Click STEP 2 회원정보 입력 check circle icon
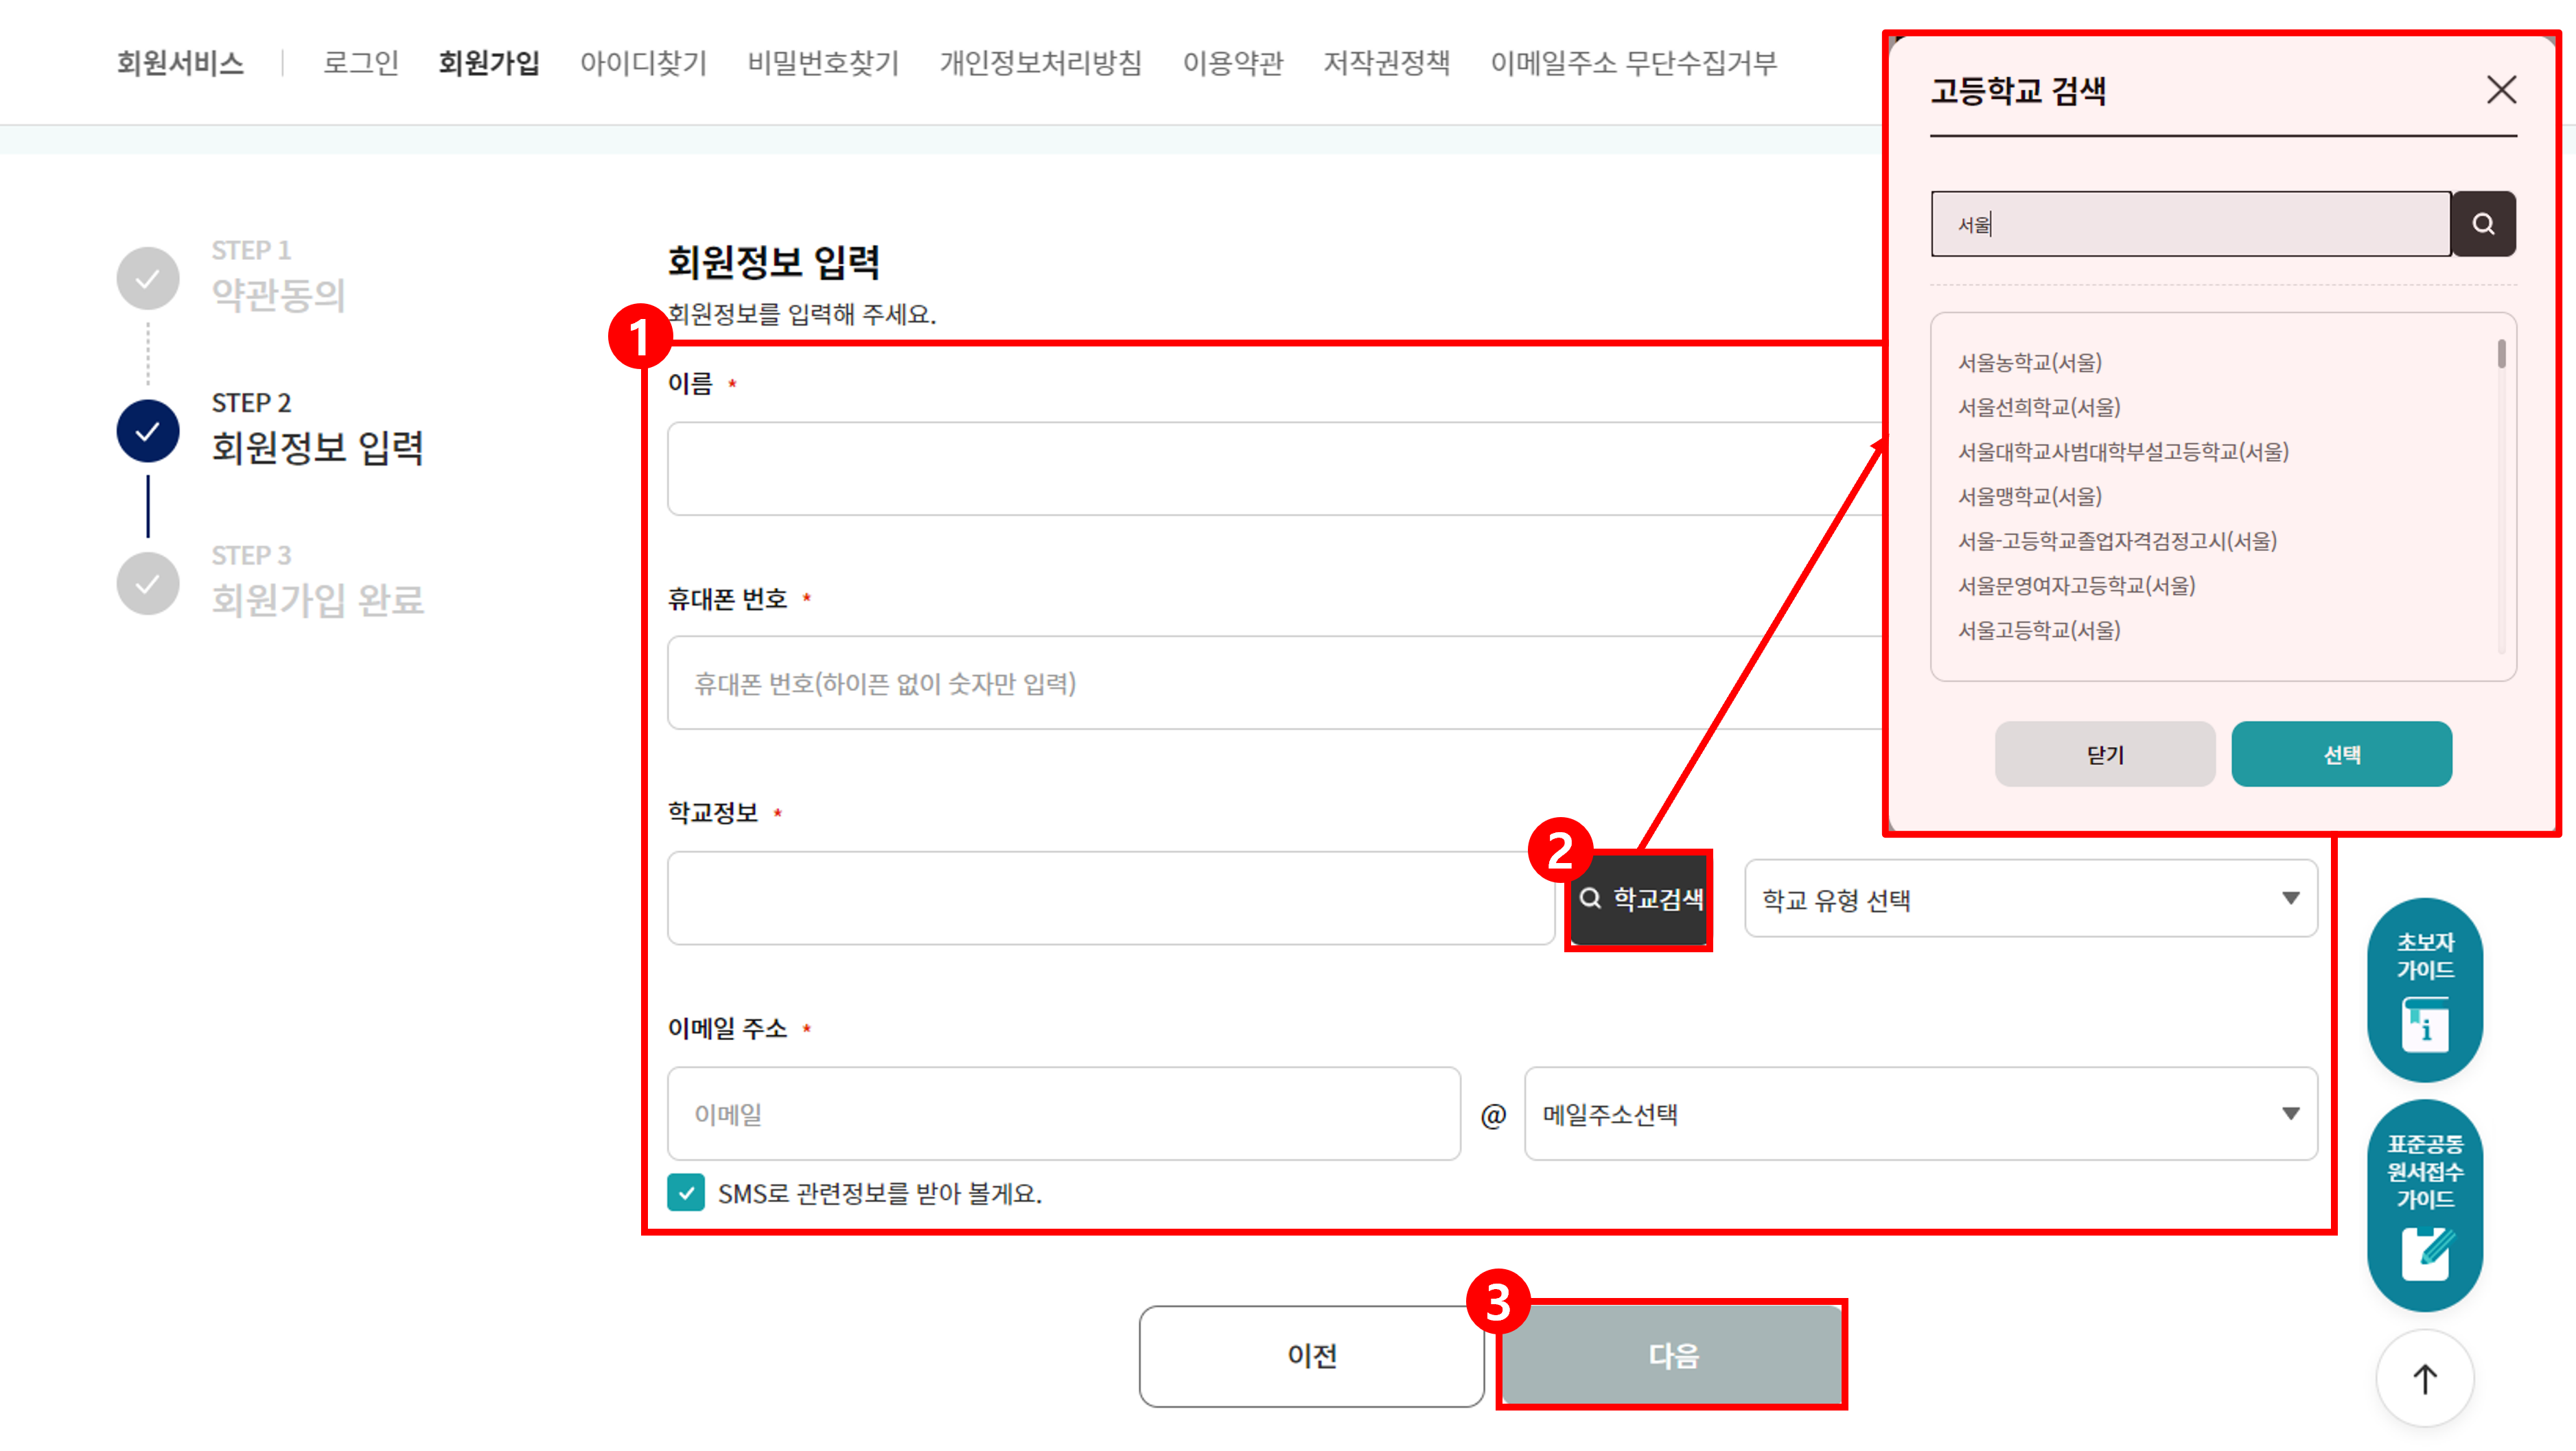The image size is (2576, 1451). [148, 431]
